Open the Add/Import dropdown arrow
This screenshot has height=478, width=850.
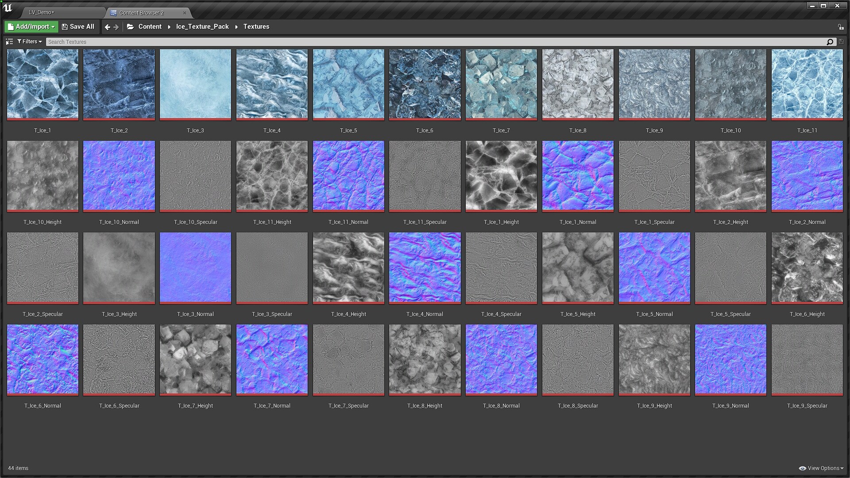coord(53,27)
